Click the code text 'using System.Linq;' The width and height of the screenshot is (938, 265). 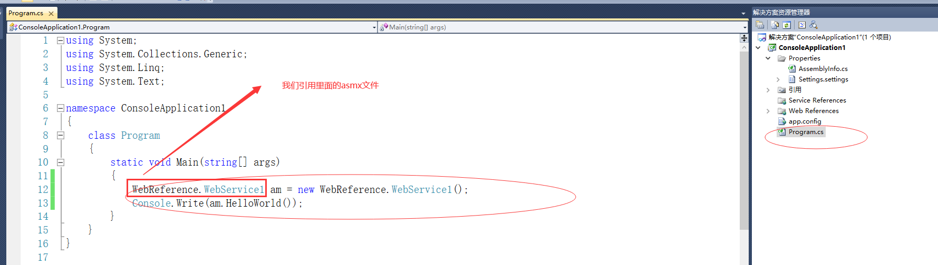115,68
